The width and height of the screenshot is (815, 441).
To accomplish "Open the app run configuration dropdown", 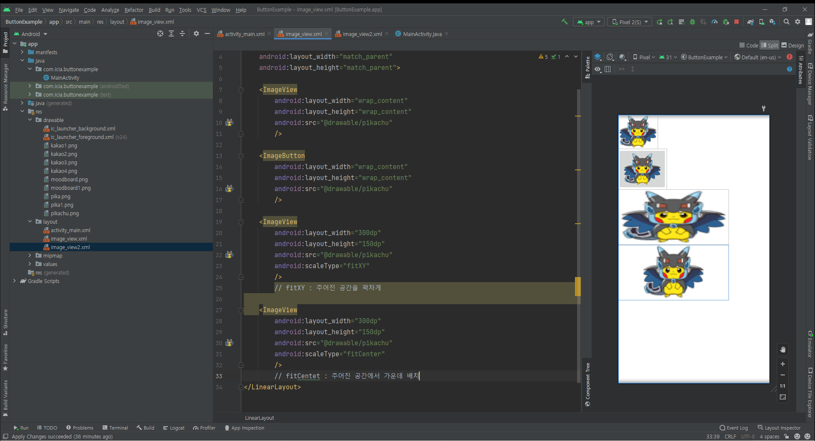I will 589,22.
